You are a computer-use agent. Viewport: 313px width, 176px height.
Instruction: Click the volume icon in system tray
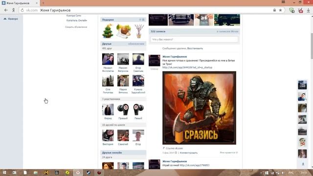click(x=283, y=173)
